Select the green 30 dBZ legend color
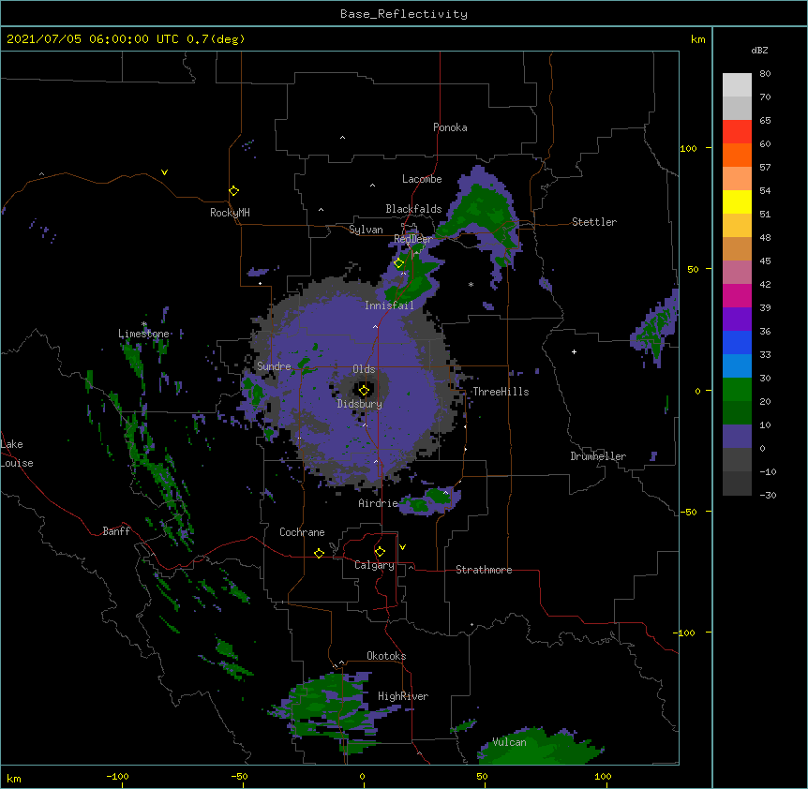The height and width of the screenshot is (789, 808). point(737,390)
